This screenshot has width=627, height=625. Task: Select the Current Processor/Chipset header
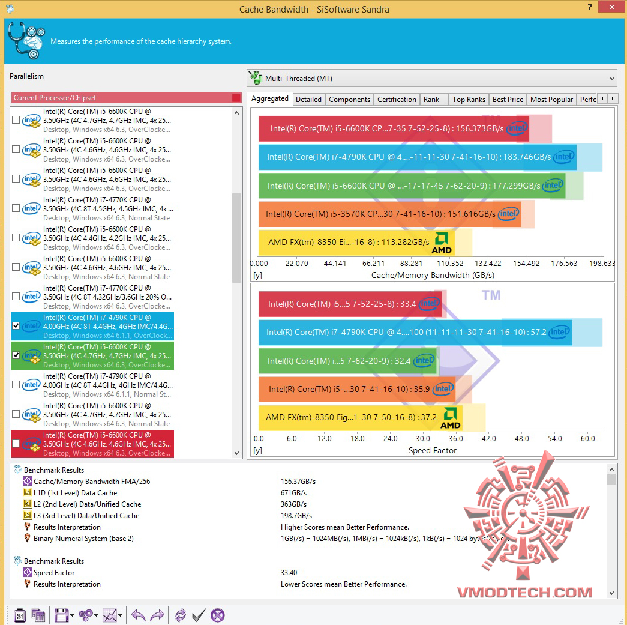pyautogui.click(x=127, y=98)
